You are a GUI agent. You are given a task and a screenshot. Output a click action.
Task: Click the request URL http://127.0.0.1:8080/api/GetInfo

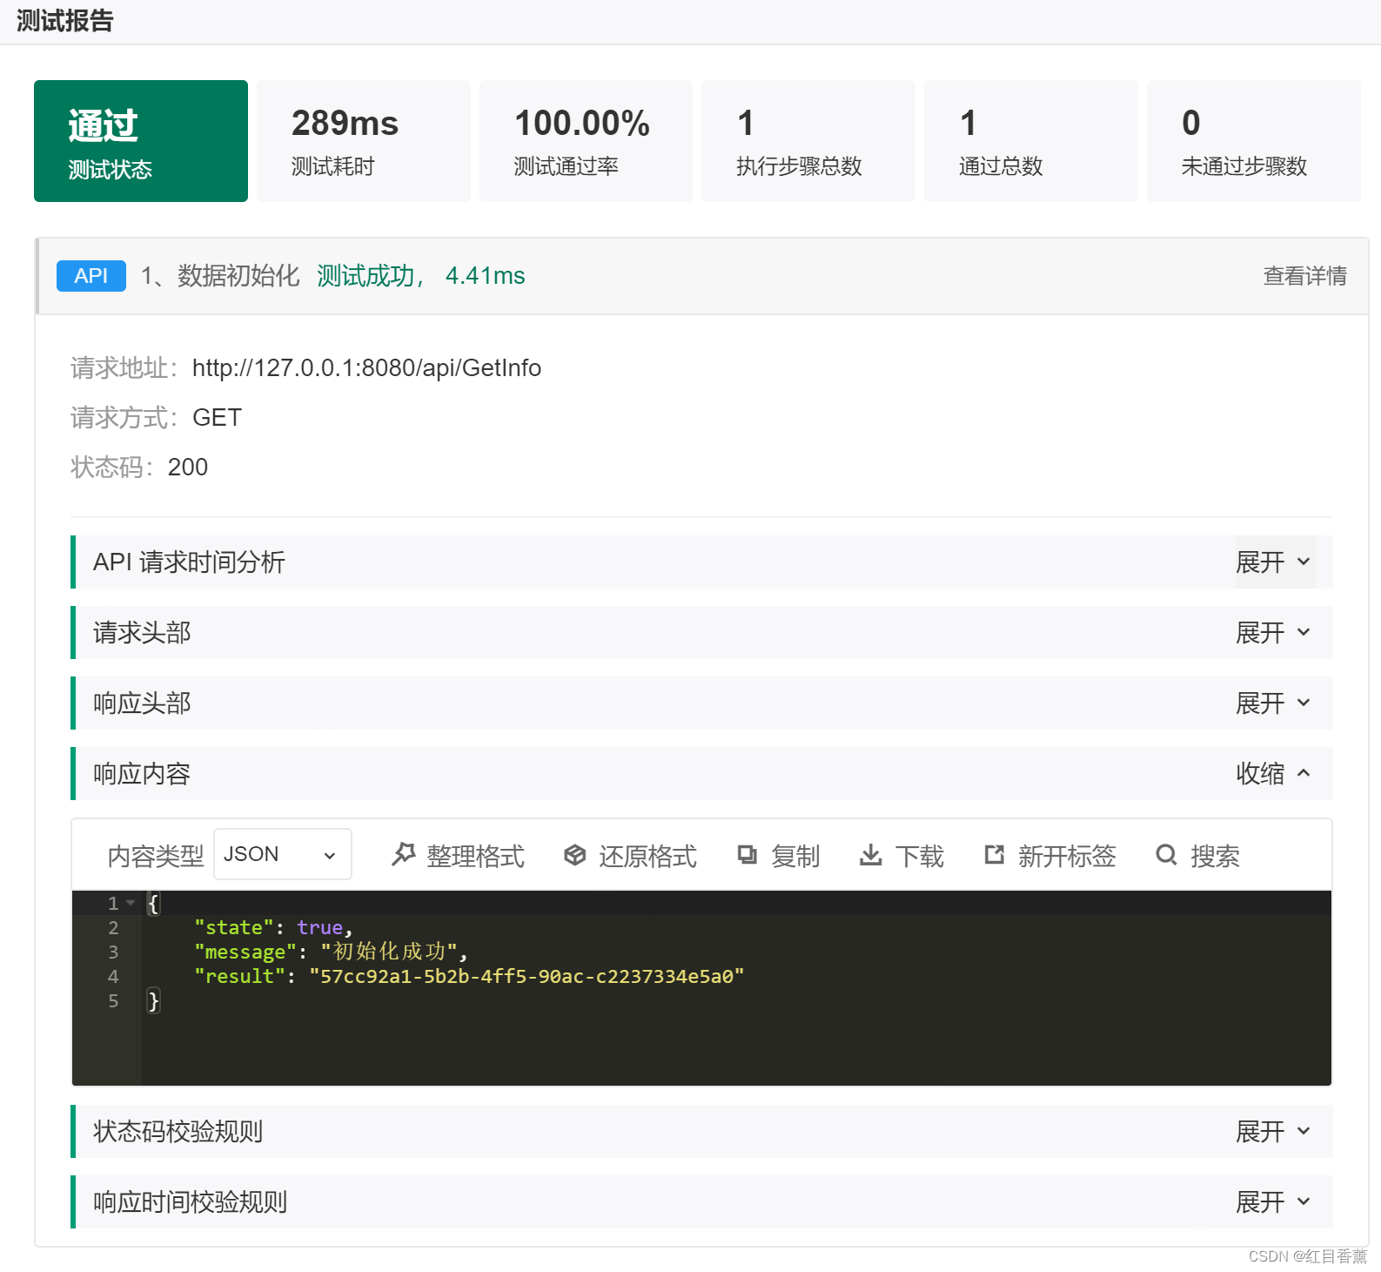pos(366,368)
